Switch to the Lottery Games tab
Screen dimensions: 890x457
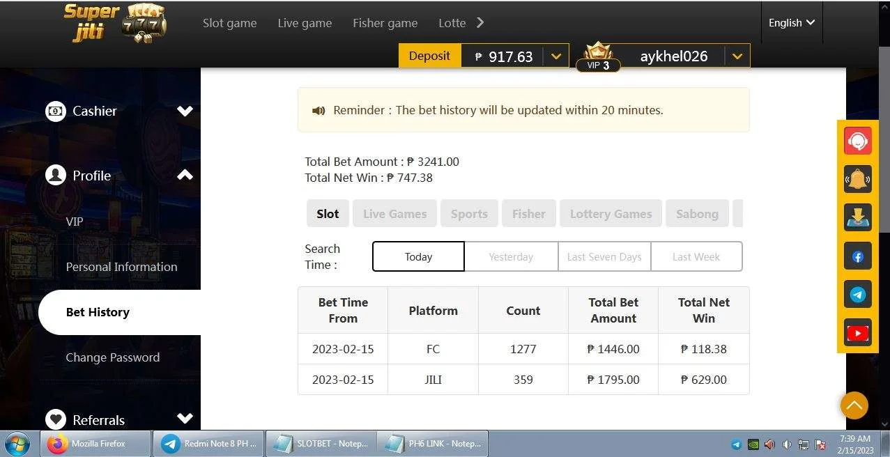[611, 214]
